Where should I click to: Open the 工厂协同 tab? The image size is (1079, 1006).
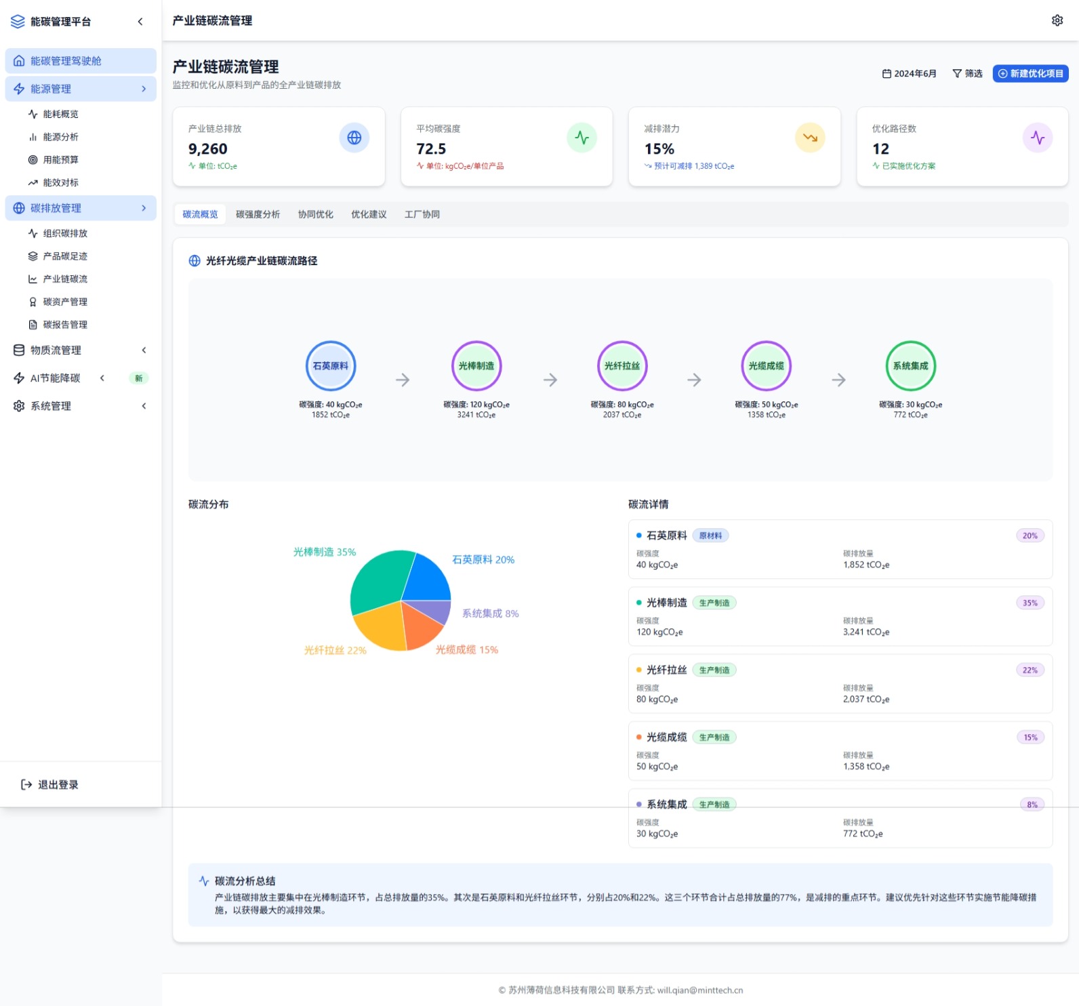point(422,214)
